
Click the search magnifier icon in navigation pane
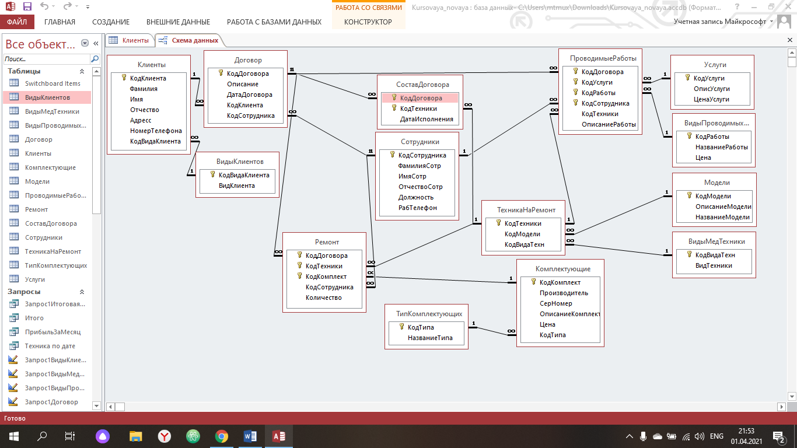95,59
